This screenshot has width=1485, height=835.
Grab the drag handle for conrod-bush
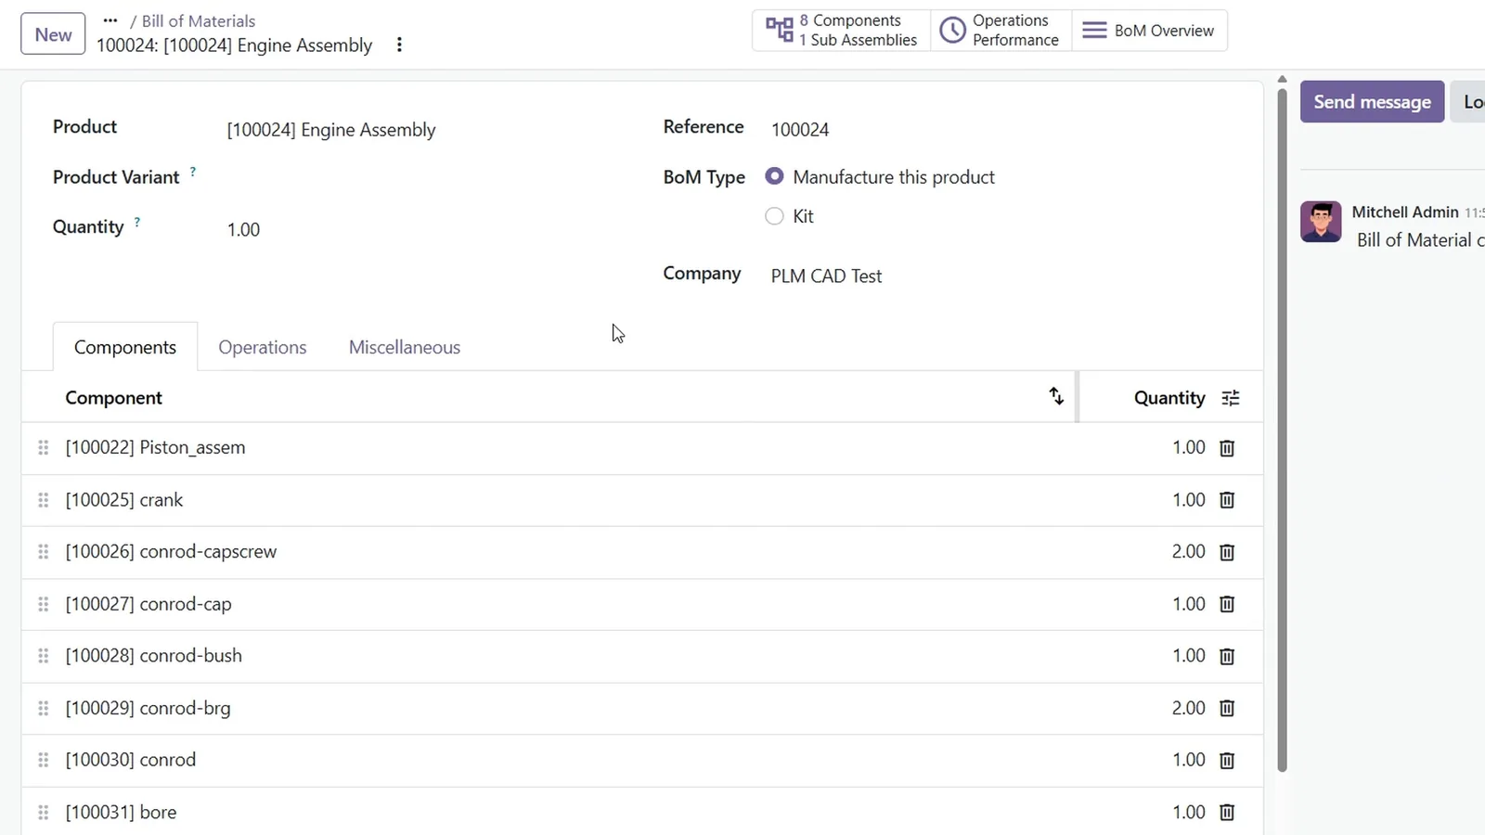[43, 656]
